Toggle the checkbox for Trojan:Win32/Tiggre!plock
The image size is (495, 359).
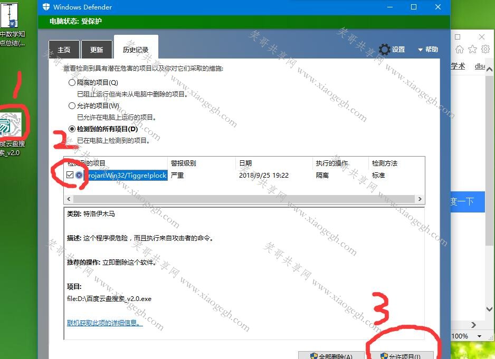70,175
